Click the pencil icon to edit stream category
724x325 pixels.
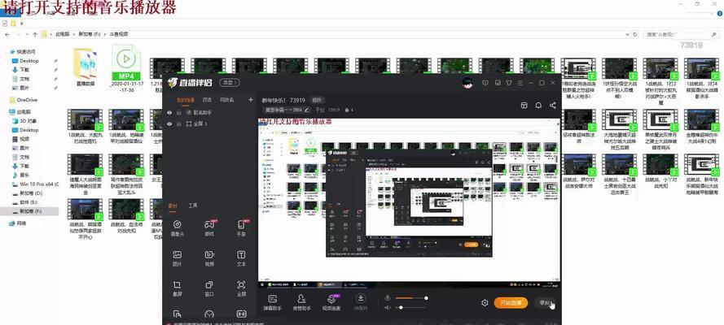(x=305, y=110)
